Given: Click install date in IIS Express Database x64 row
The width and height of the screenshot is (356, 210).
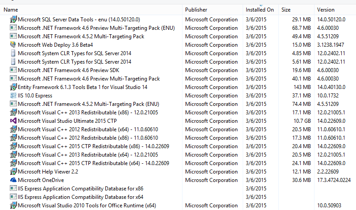Looking at the screenshot, I should point(256,197).
